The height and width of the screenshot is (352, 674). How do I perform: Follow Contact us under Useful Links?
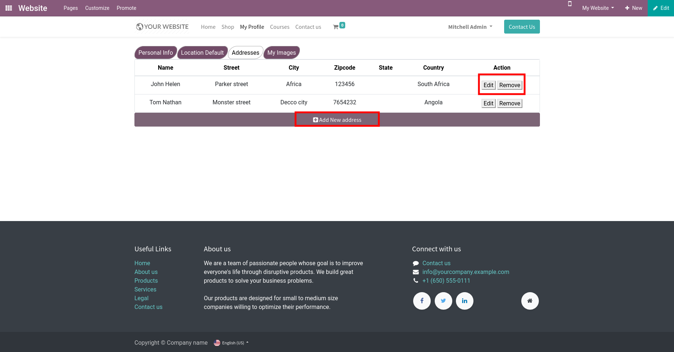pyautogui.click(x=148, y=307)
